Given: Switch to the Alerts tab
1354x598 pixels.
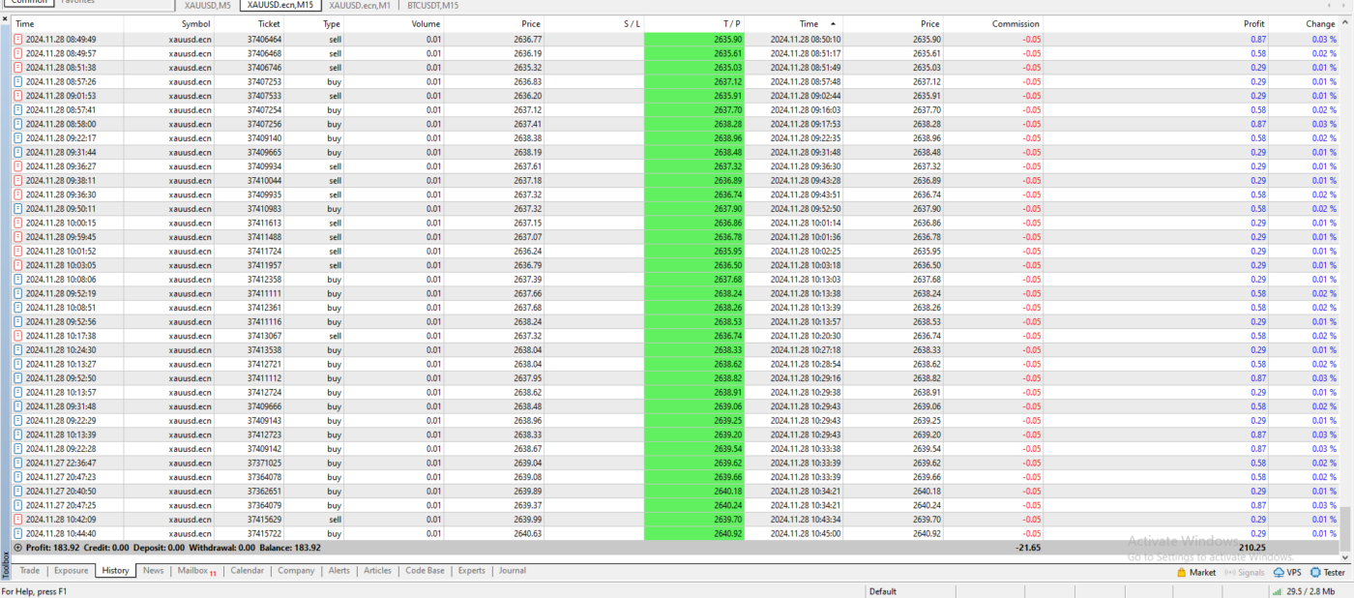Looking at the screenshot, I should 339,571.
